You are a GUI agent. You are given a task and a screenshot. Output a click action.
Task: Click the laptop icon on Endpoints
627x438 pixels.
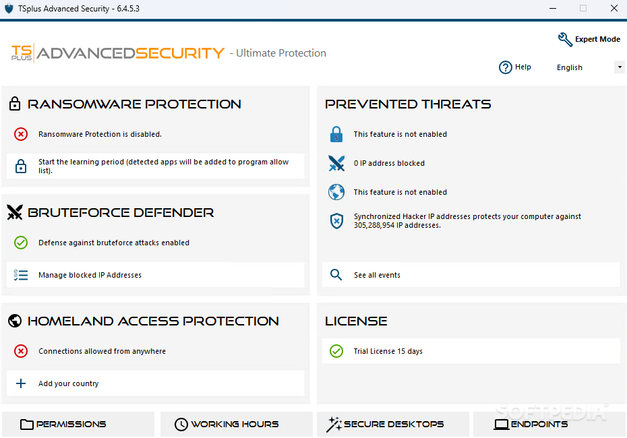[502, 425]
